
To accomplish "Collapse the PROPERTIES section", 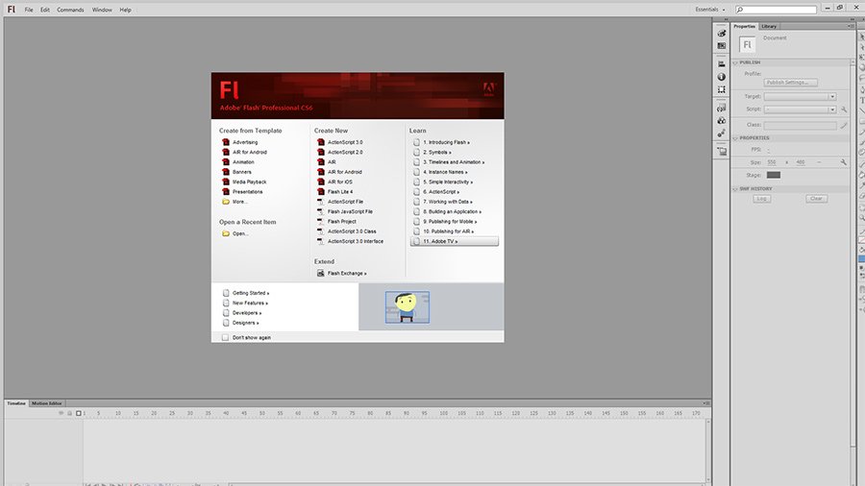I will pos(735,138).
